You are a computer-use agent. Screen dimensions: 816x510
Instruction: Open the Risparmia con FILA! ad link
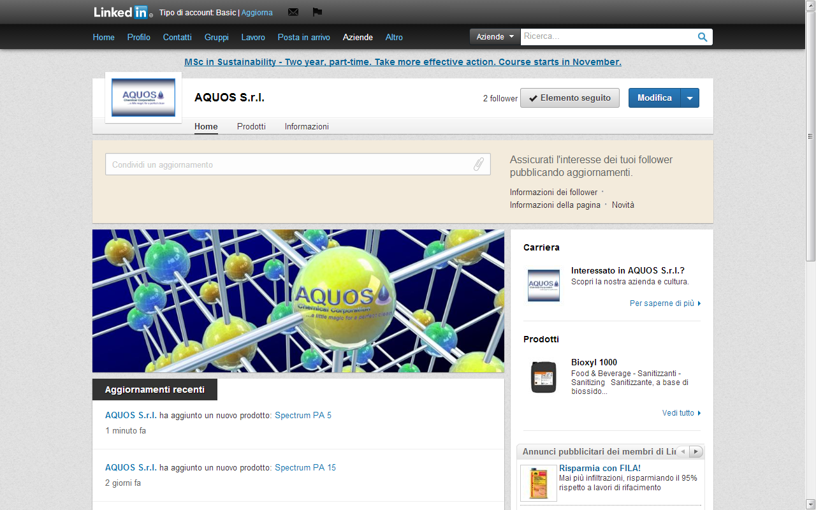tap(600, 468)
